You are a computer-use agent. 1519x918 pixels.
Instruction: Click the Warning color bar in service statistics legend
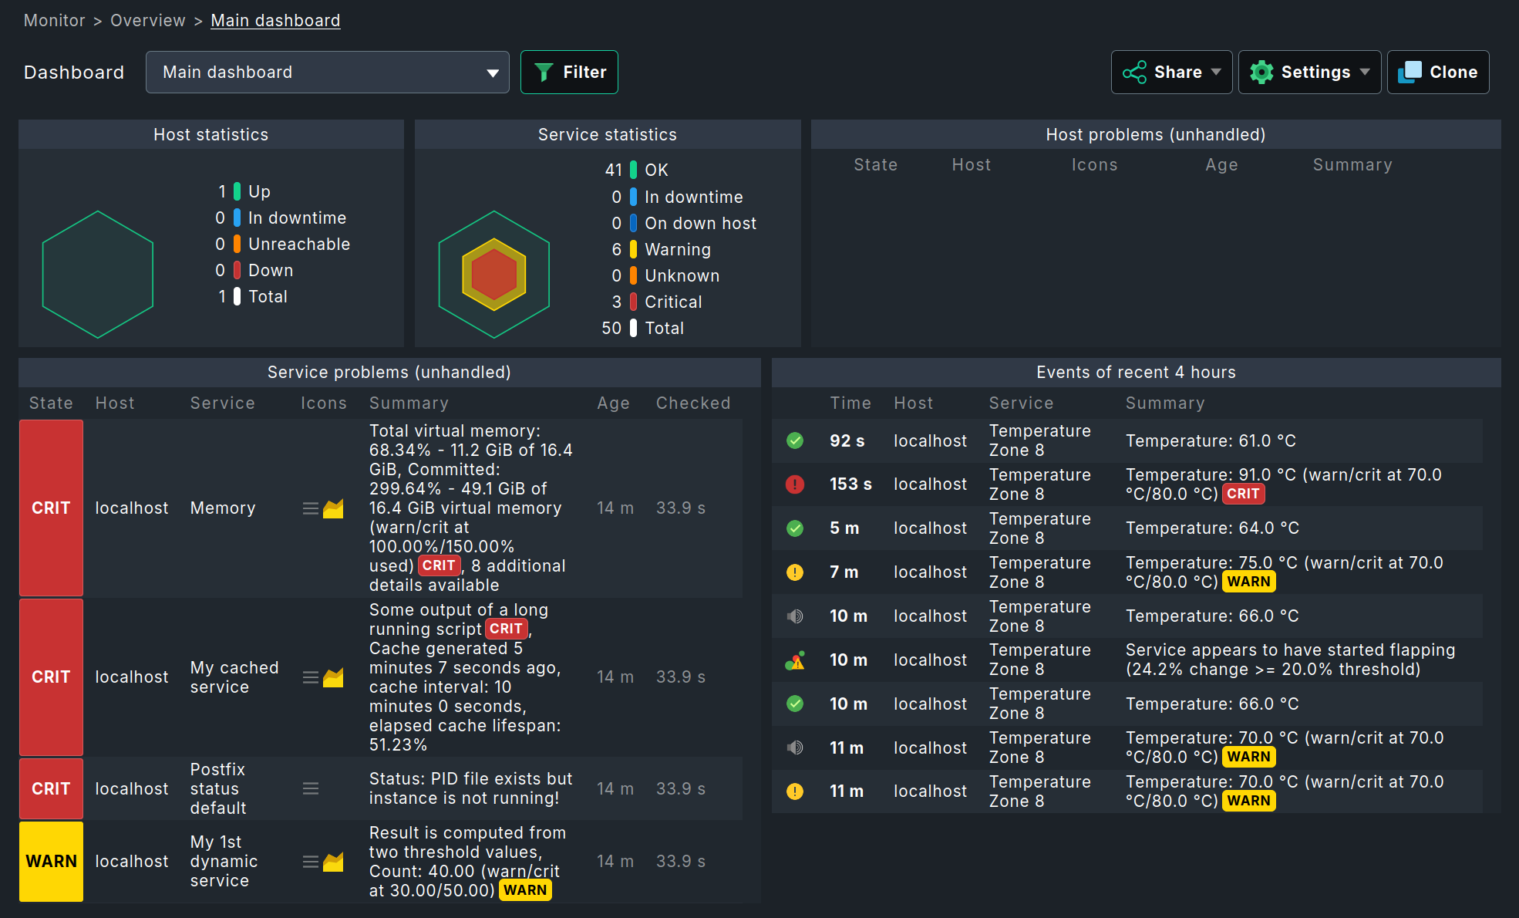[x=632, y=249]
